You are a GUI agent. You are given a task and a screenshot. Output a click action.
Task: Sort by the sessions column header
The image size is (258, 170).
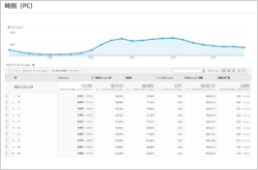(63, 78)
